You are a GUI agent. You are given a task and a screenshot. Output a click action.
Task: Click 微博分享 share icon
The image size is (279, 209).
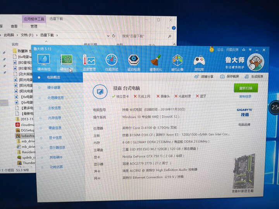pyautogui.click(x=203, y=77)
